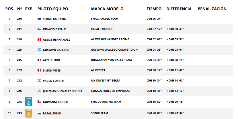Click the MARCA-MODELO column header

coord(107,9)
